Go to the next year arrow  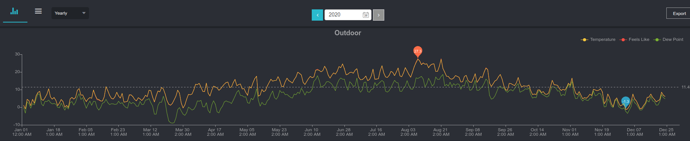[x=379, y=15]
